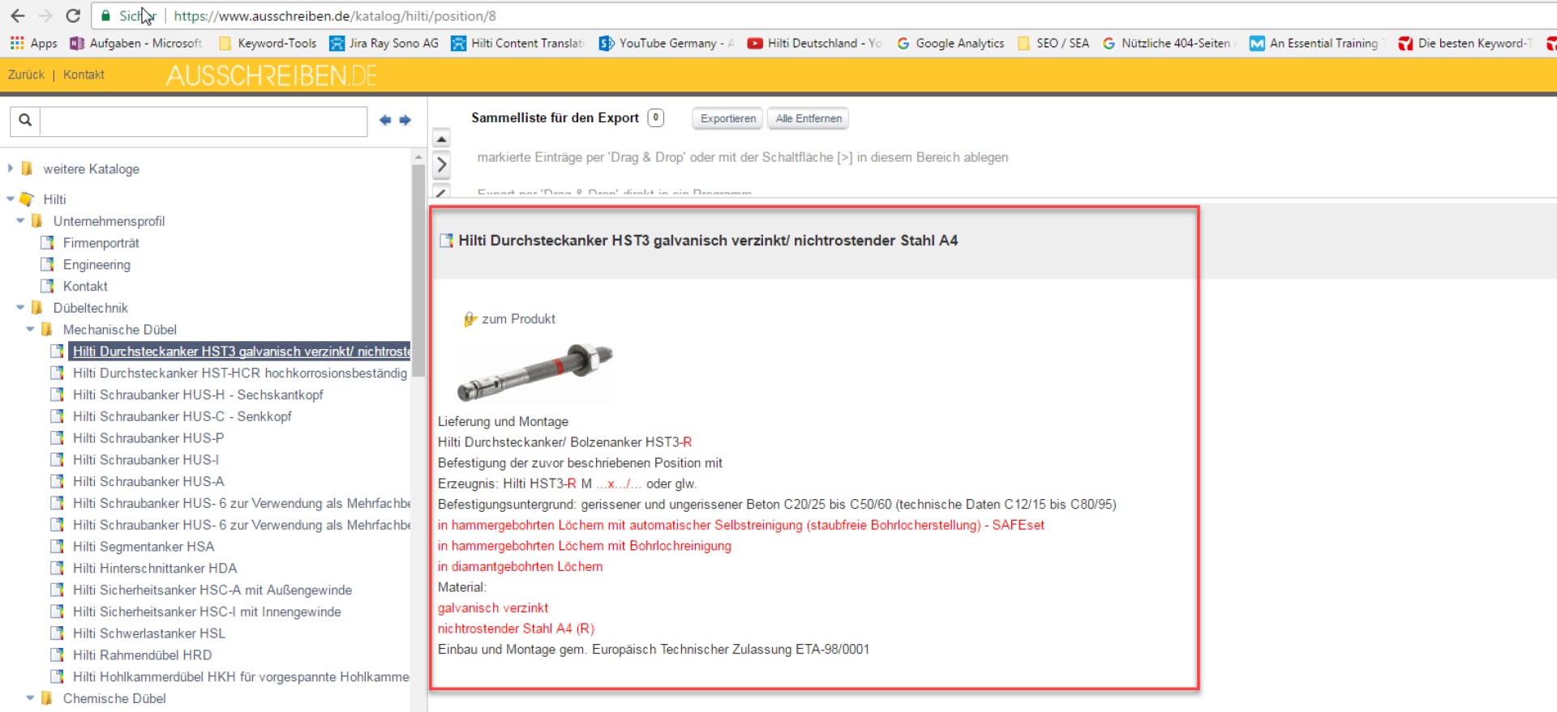
Task: Select Hilti Segmentanker HSA in tree
Action: point(144,547)
